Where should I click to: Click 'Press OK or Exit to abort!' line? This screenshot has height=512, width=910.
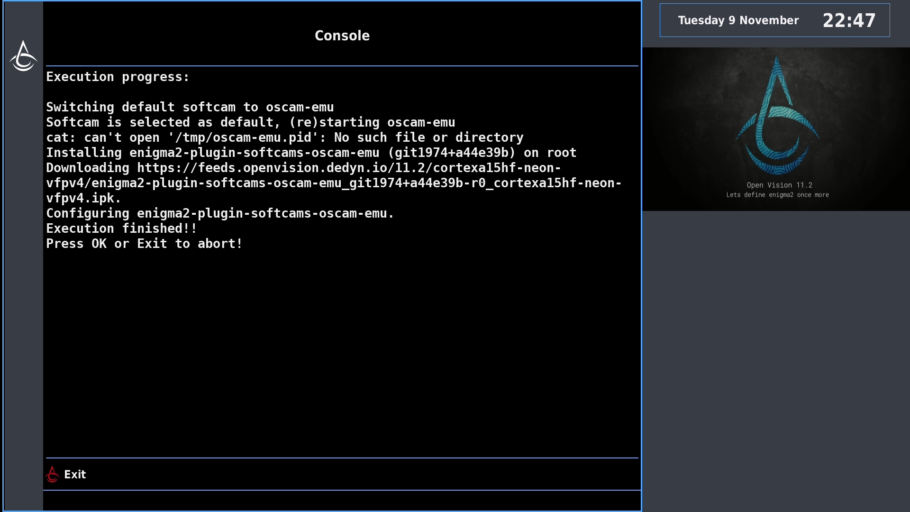point(144,244)
